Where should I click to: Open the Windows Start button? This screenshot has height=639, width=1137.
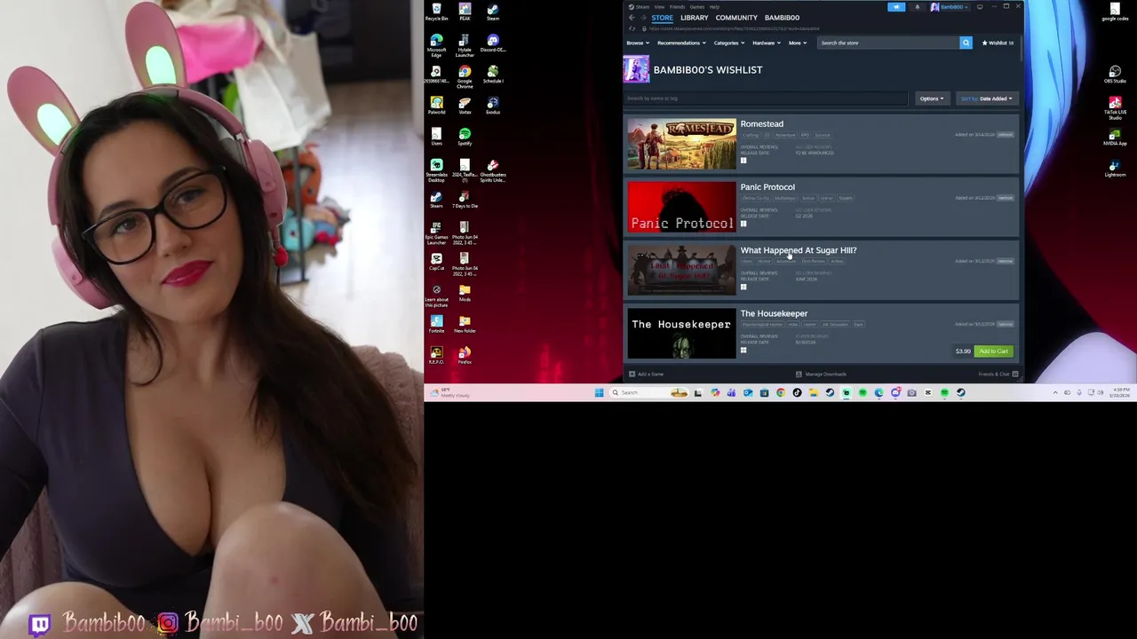tap(599, 392)
